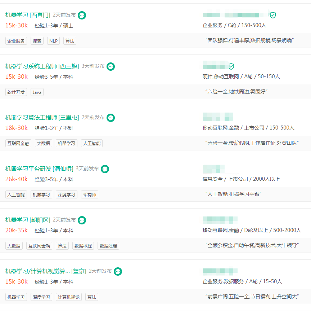Open chat bubble for 机器学习系统工程师 [西三旗]

111,66
